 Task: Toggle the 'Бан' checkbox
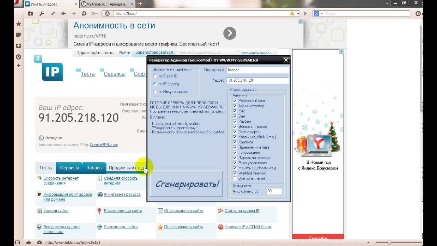pos(235,116)
